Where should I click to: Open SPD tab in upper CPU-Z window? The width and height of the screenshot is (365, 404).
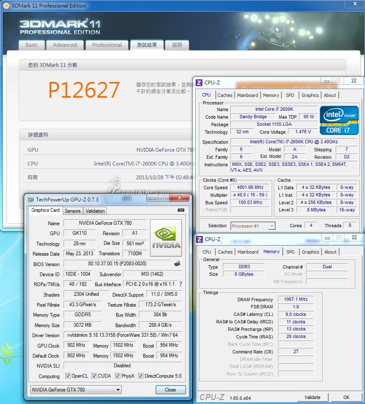click(x=290, y=95)
